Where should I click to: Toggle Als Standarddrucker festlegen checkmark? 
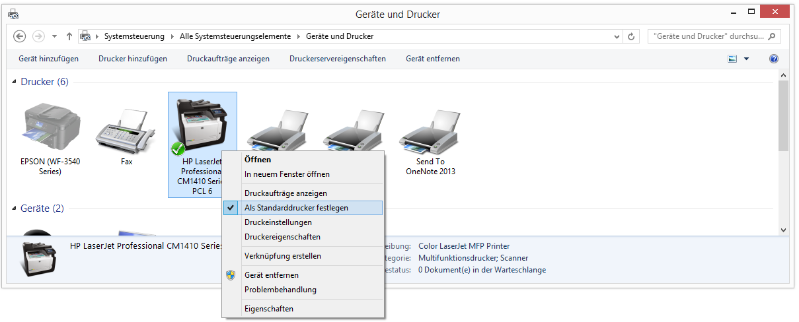point(231,207)
